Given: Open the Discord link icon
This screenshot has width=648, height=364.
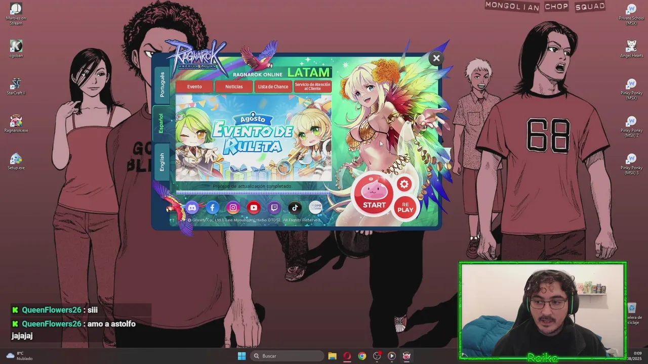Looking at the screenshot, I should point(192,207).
